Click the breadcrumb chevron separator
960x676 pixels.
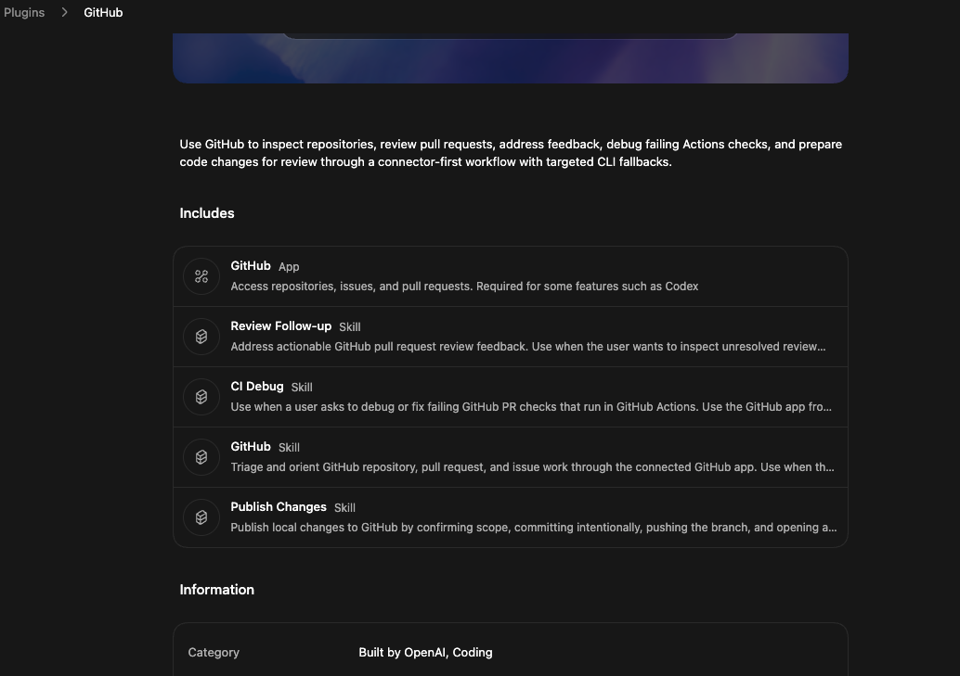[64, 12]
